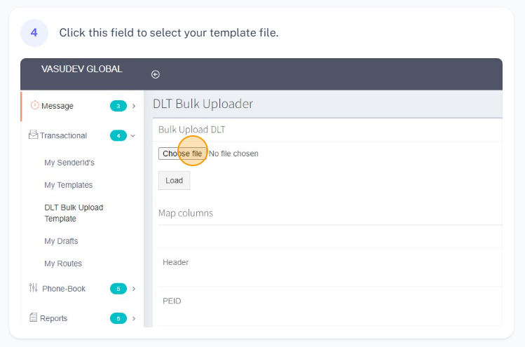Open DLT Bulk Upload Template link
Image resolution: width=525 pixels, height=347 pixels.
(74, 213)
